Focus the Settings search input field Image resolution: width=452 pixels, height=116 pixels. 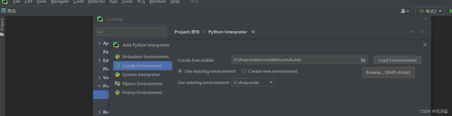[131, 32]
